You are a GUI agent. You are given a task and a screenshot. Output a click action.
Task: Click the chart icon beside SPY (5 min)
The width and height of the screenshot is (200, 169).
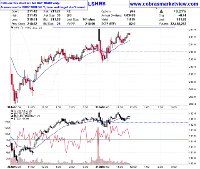12,27
